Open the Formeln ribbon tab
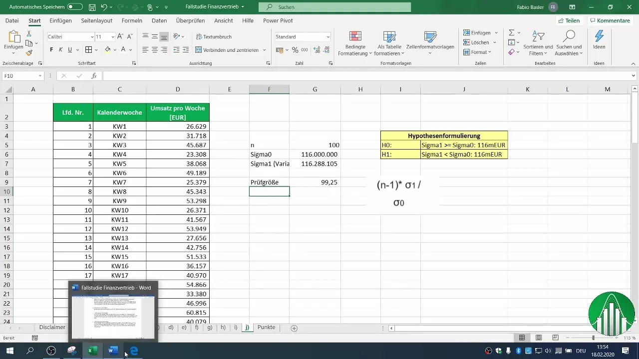Viewport: 639px width, 359px height. (132, 20)
